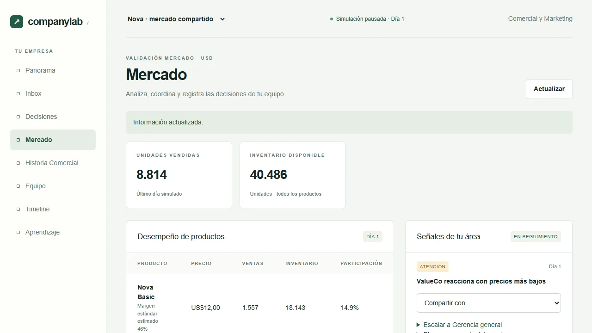Go to Inbox in the sidebar

(53, 93)
